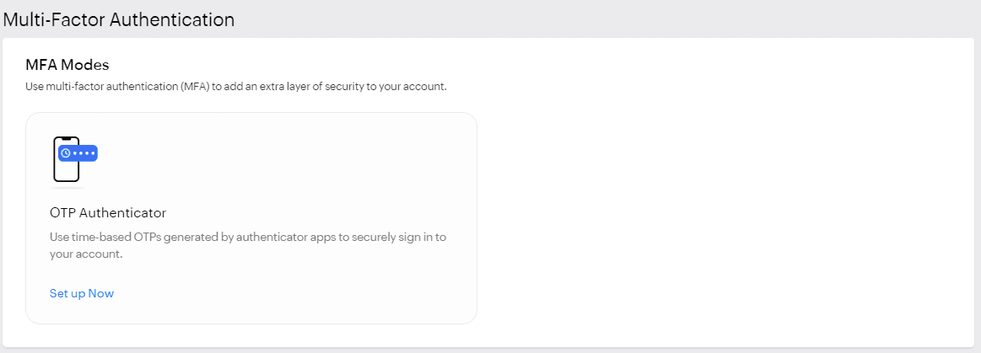This screenshot has height=353, width=981.
Task: Click the MFA Modes section heading
Action: pos(67,65)
